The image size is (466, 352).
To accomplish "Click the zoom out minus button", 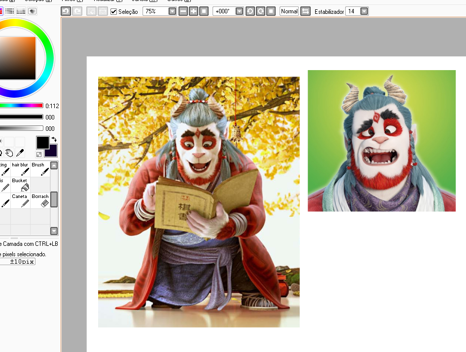I will coord(183,11).
